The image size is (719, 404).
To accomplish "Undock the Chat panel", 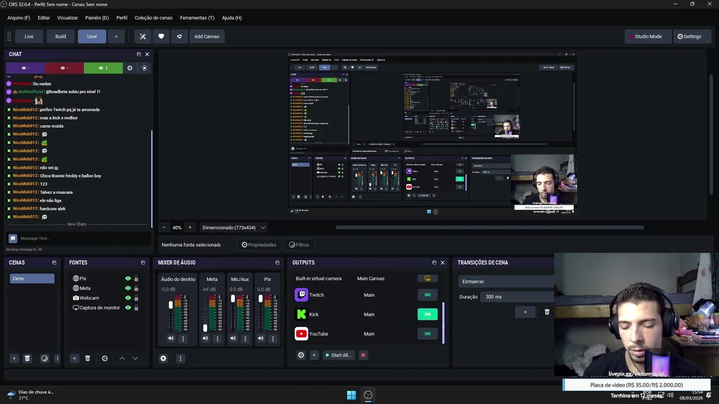I will (x=139, y=54).
